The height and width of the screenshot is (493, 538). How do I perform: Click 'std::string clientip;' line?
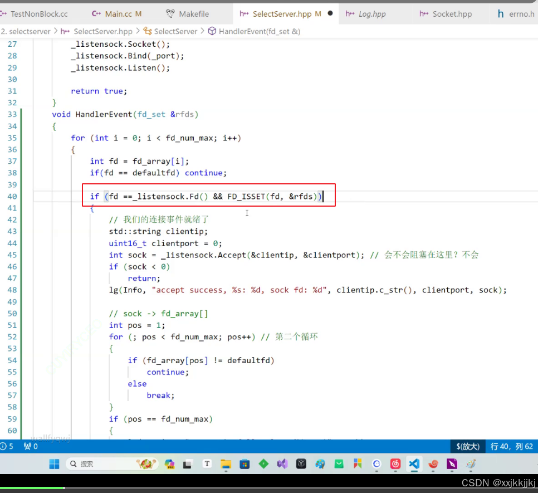[158, 232]
